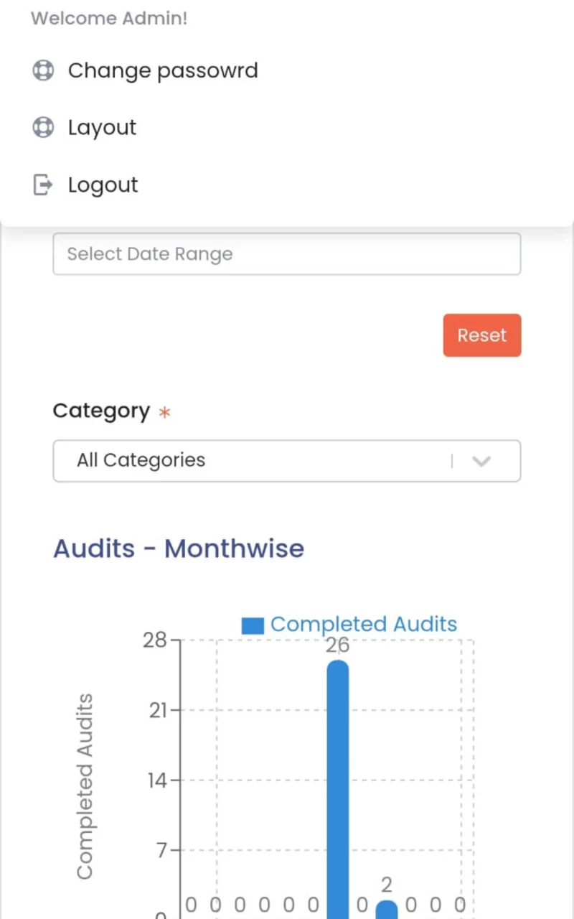Toggle the Completed Audits legend label

(x=364, y=625)
